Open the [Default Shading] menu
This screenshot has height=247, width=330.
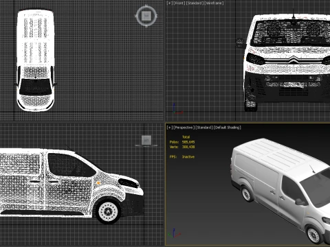228,128
